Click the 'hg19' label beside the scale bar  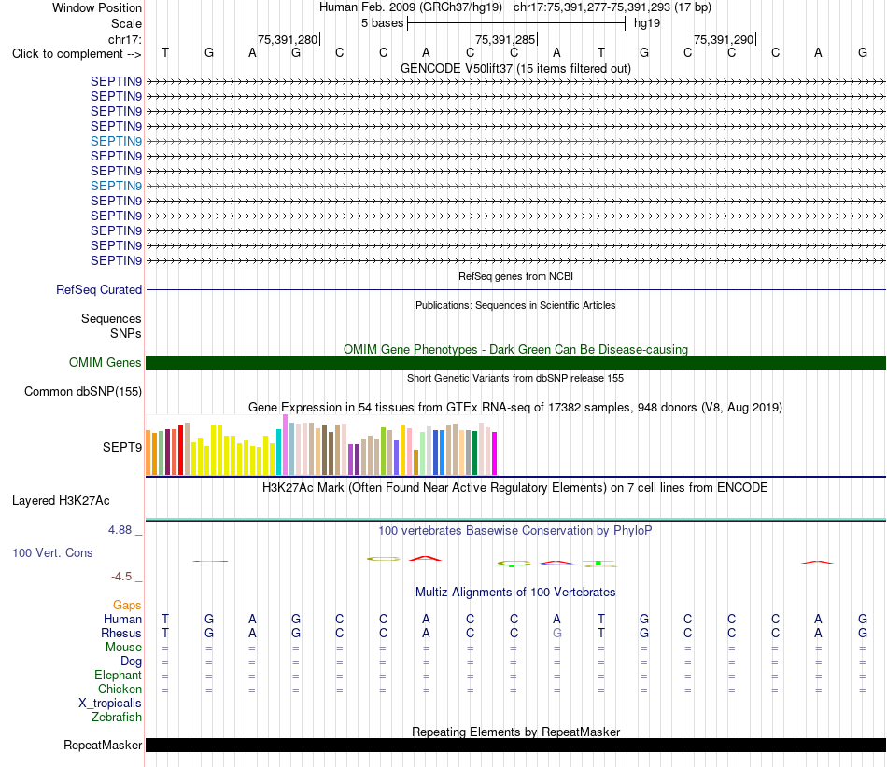[x=647, y=23]
